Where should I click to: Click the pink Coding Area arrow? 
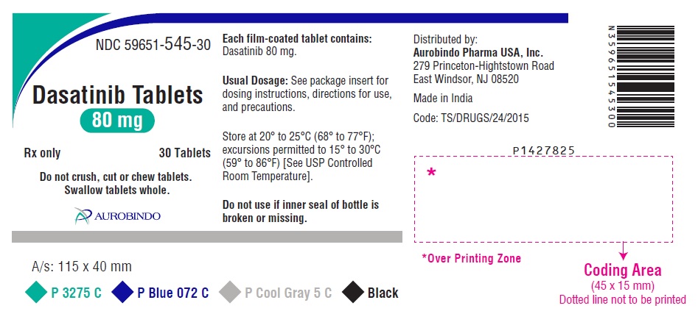[x=624, y=251]
